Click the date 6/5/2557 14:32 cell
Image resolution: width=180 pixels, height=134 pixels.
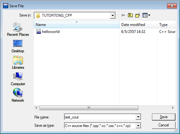[x=133, y=32]
